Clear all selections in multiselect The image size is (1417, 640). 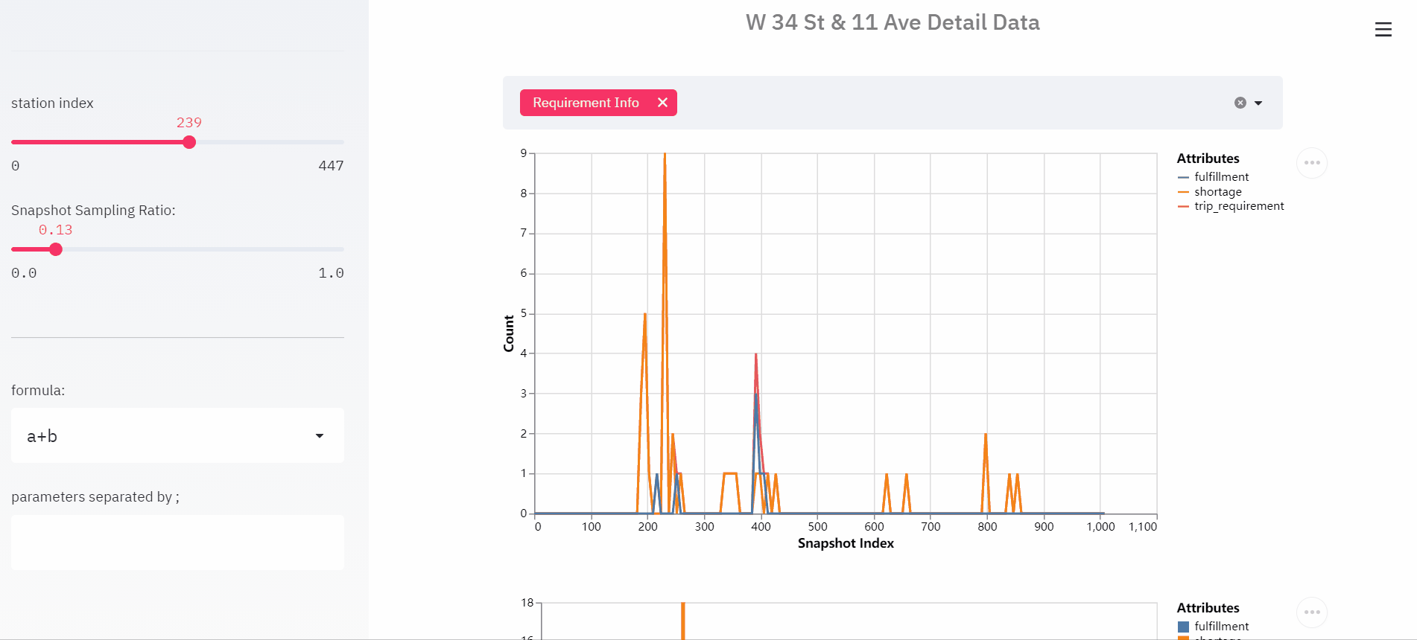(1240, 103)
